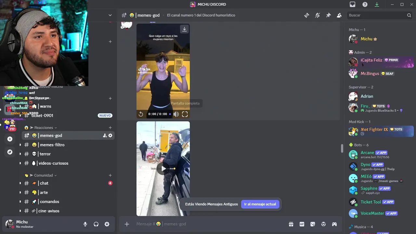Open the Help question mark icon

pos(365,4)
